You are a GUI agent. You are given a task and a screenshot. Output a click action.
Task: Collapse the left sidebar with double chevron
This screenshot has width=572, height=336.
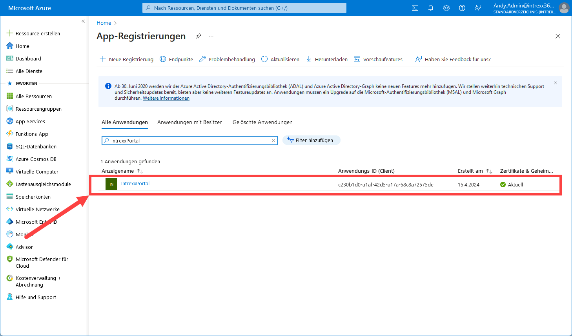click(83, 21)
